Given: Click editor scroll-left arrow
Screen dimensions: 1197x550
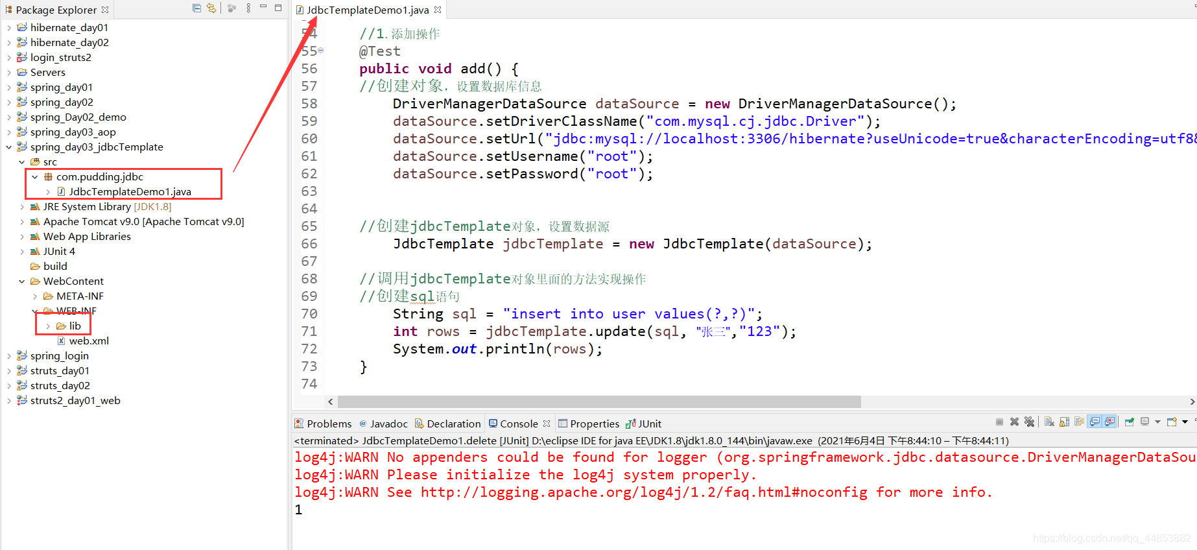Looking at the screenshot, I should (331, 401).
